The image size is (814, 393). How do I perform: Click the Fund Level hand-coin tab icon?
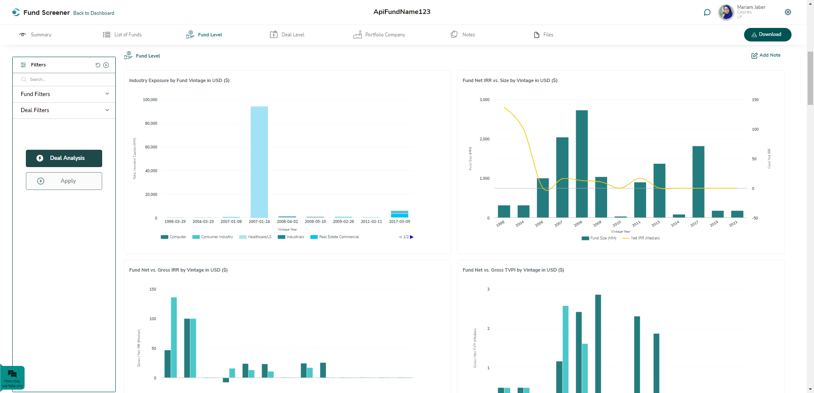pyautogui.click(x=190, y=35)
